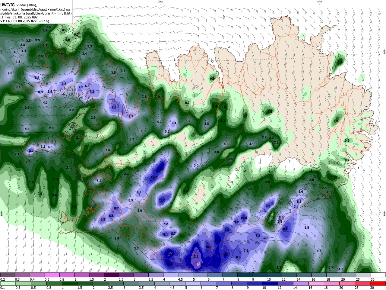386x290 pixels.
Task: Click the 9.2 precipitation label
Action: (x=236, y=222)
